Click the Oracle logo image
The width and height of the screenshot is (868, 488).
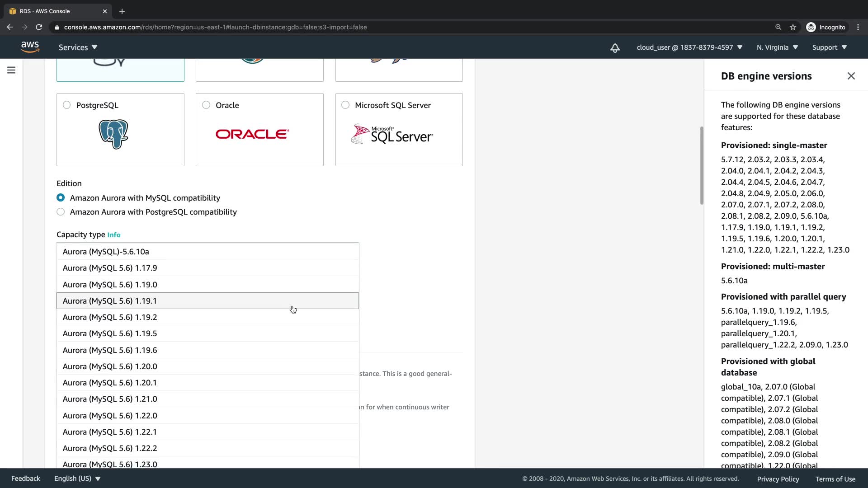coord(252,134)
